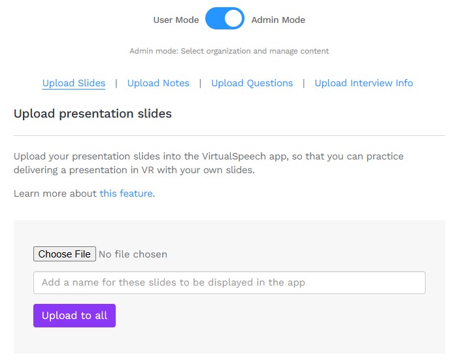Viewport: 455px width, 364px height.
Task: Click the Choose File button
Action: coord(65,254)
